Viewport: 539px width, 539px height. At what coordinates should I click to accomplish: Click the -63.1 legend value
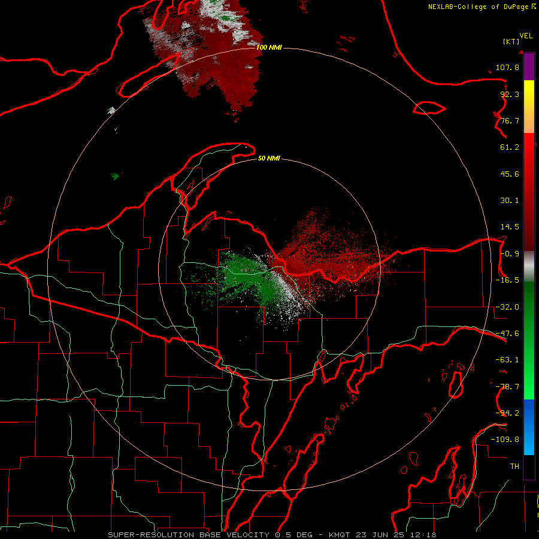tap(507, 360)
